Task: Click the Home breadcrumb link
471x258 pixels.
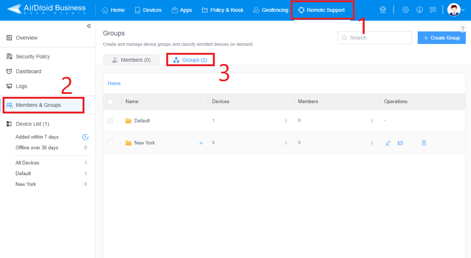Action: click(x=114, y=83)
